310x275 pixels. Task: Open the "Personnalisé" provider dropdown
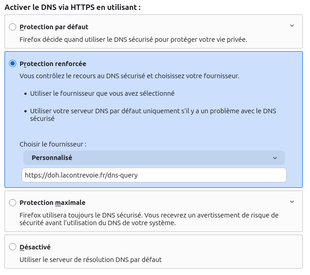(x=154, y=158)
